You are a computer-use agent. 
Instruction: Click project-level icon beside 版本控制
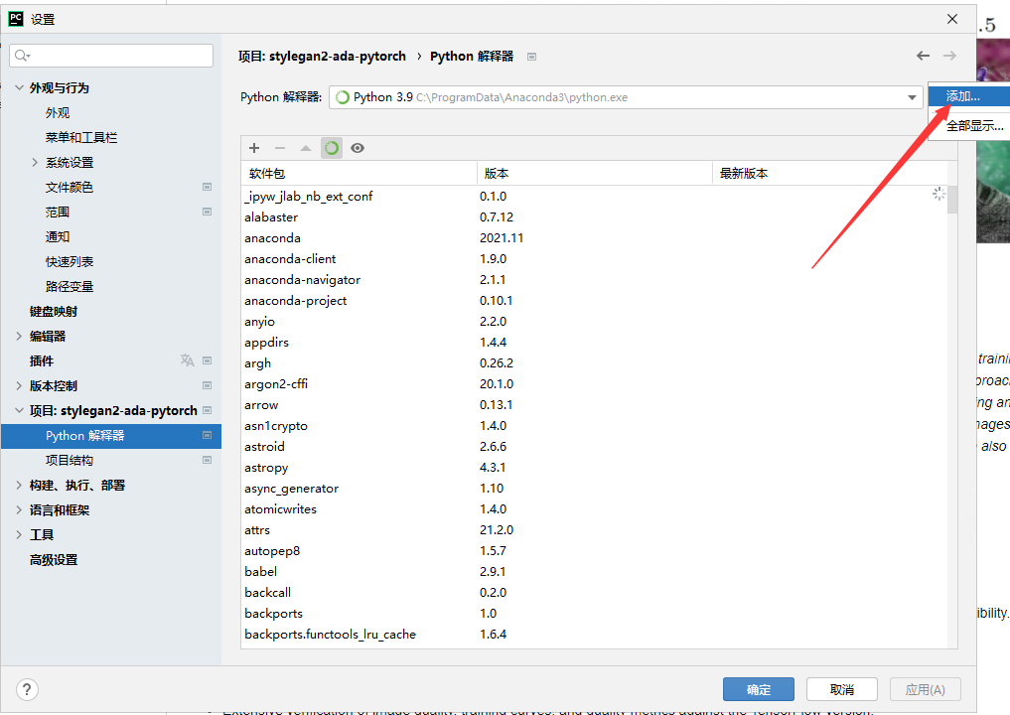pos(207,385)
